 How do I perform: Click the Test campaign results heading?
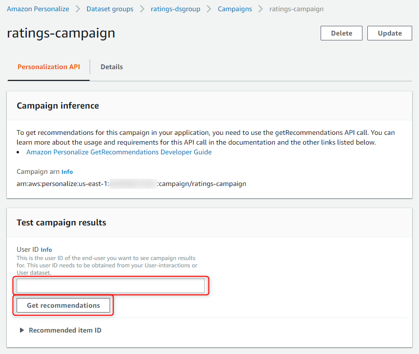tap(61, 223)
